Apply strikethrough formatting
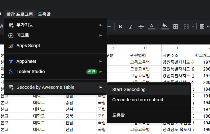The width and height of the screenshot is (210, 134). click(x=141, y=27)
